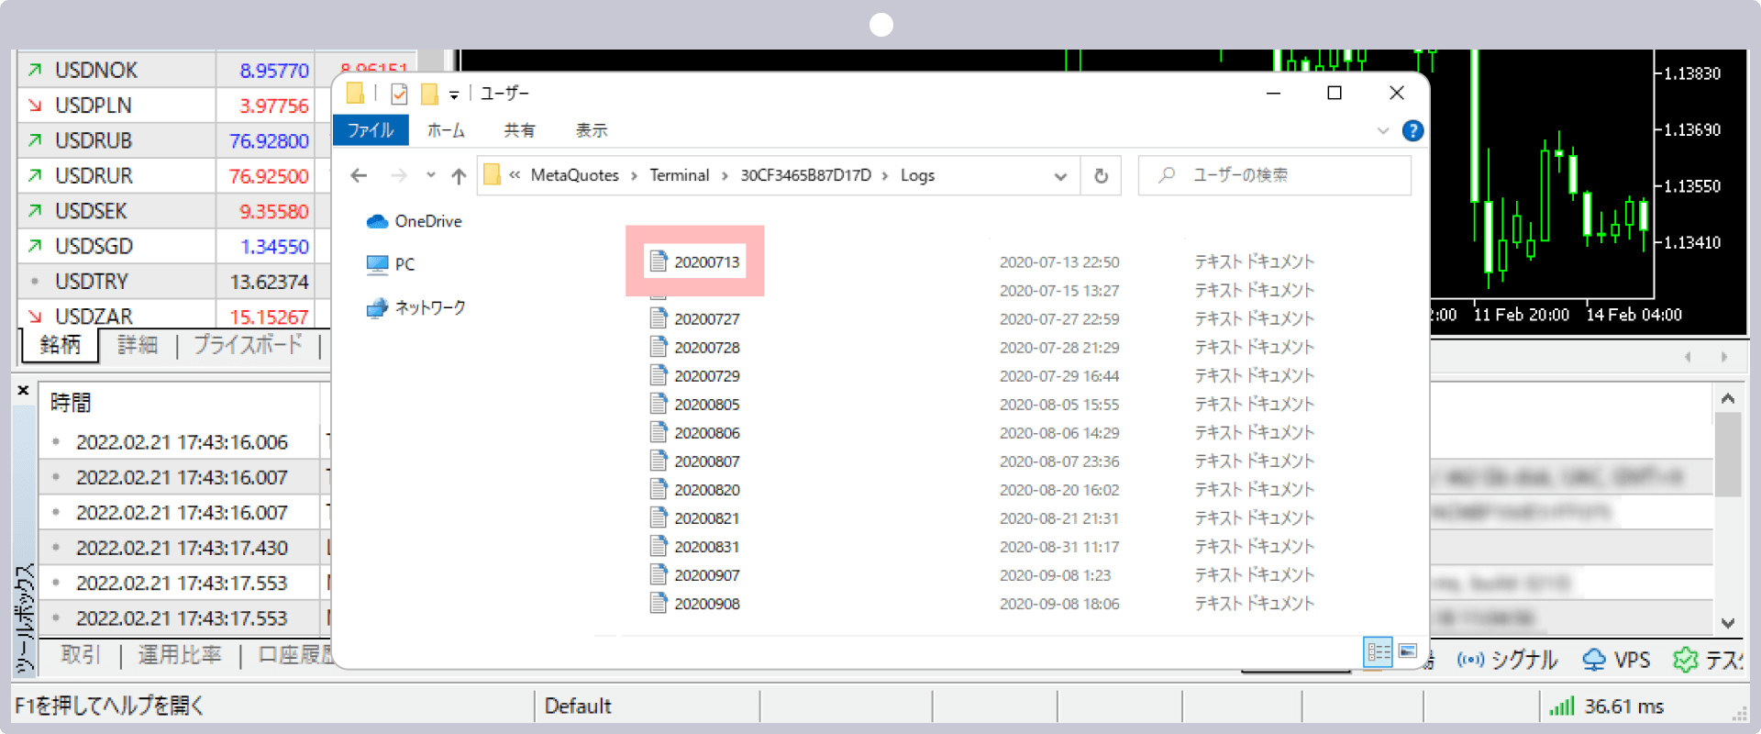The width and height of the screenshot is (1761, 734).
Task: Click the 20200805 file icon
Action: (x=658, y=404)
